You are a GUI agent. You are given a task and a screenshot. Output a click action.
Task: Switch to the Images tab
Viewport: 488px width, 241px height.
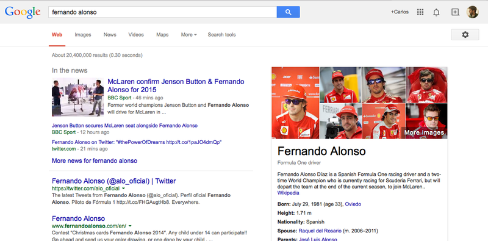(x=83, y=35)
